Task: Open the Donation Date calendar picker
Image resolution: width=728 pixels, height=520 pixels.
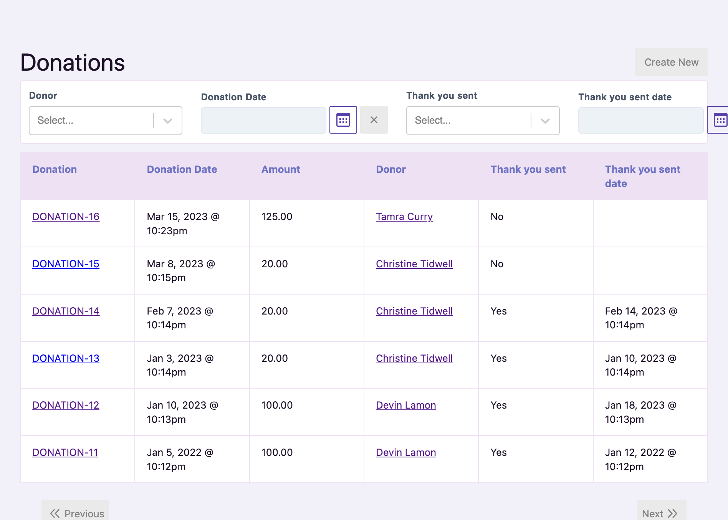Action: (x=342, y=120)
